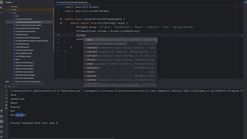247x139 pixels.
Task: Place cursor after 'stream.' on line 8
Action: [x=86, y=35]
